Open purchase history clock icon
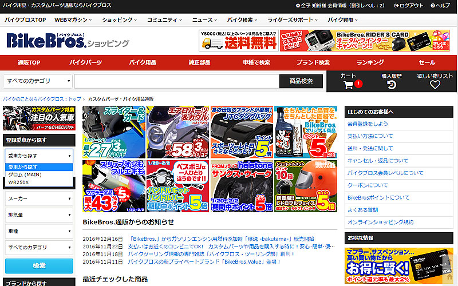 pyautogui.click(x=392, y=85)
